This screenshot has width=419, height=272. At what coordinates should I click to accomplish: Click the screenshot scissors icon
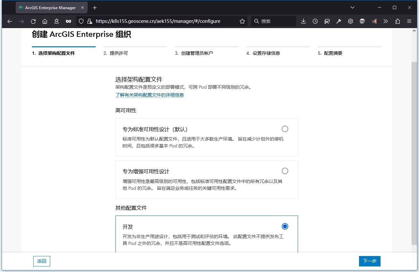(327, 21)
